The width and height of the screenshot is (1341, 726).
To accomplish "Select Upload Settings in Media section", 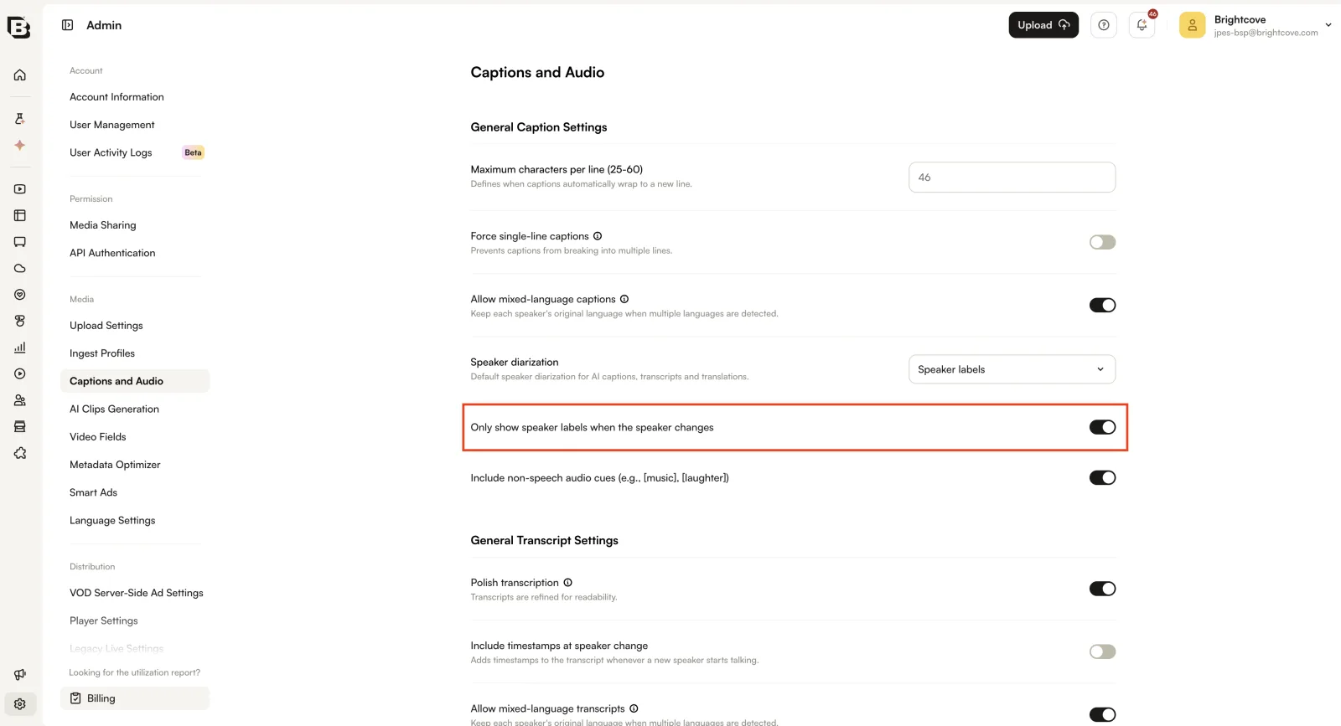I will pos(106,326).
